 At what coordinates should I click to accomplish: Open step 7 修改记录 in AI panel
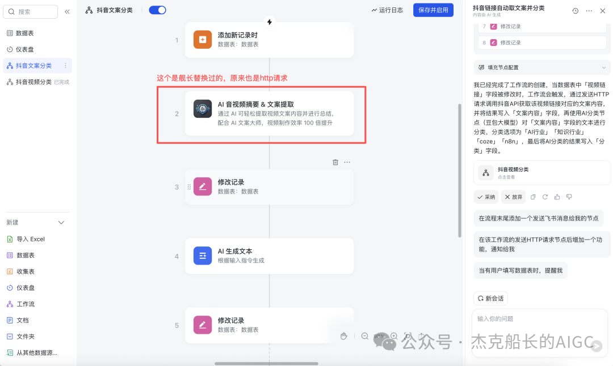[x=542, y=27]
